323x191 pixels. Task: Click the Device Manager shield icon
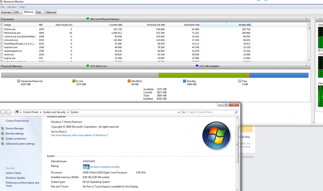3,128
